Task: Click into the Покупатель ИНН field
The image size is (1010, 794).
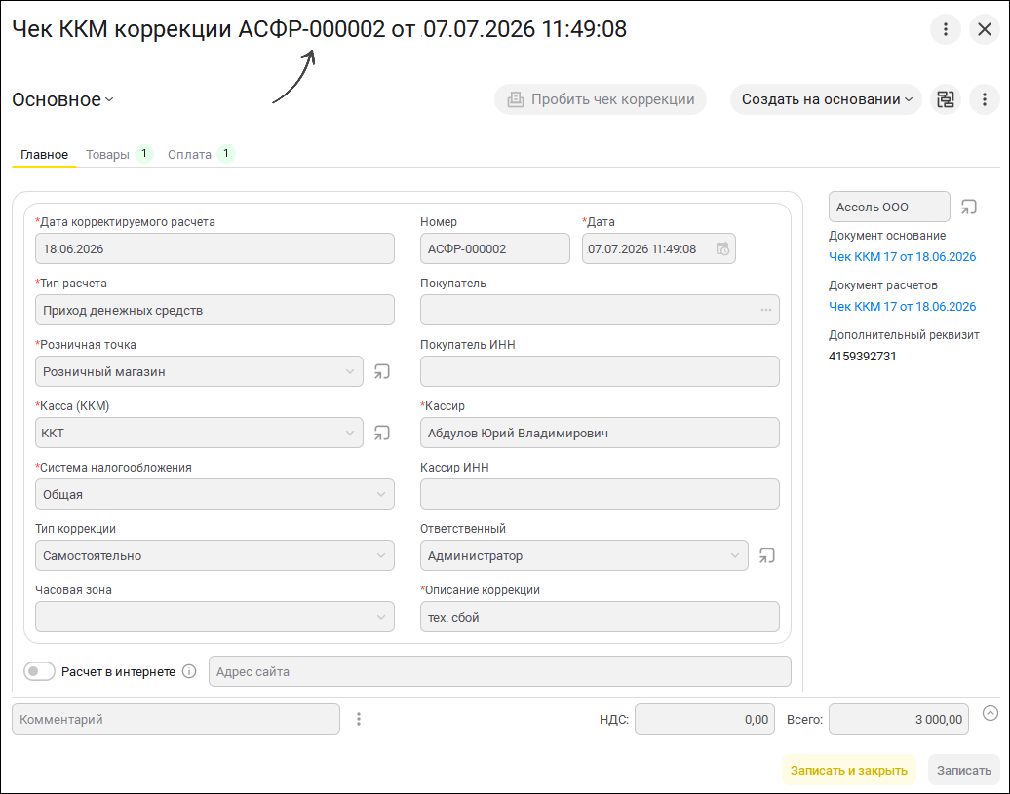Action: 600,371
